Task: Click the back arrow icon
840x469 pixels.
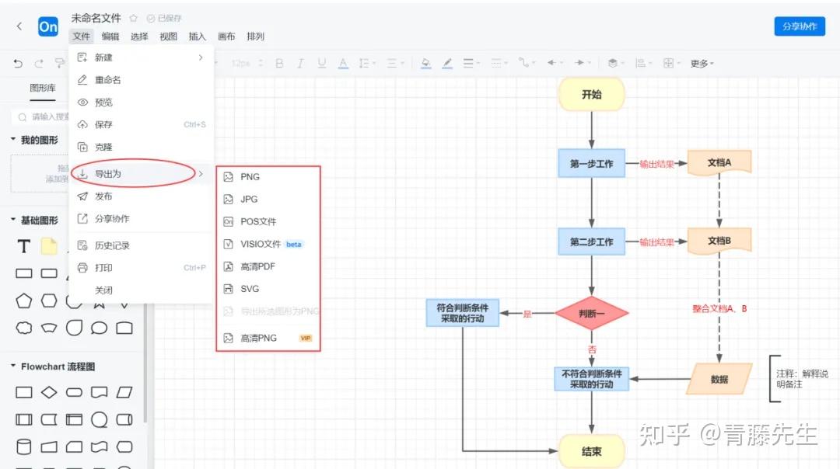Action: pyautogui.click(x=19, y=26)
